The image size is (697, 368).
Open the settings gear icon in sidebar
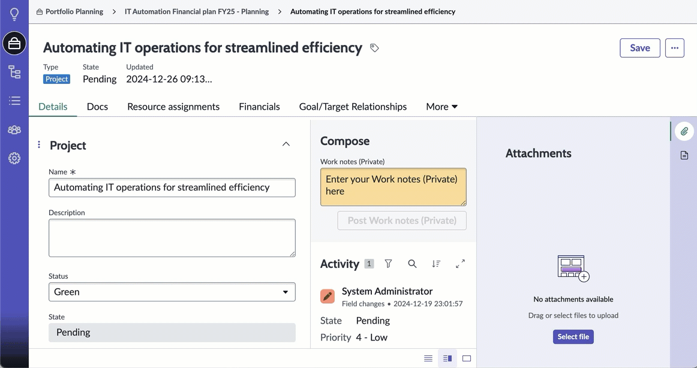click(14, 158)
